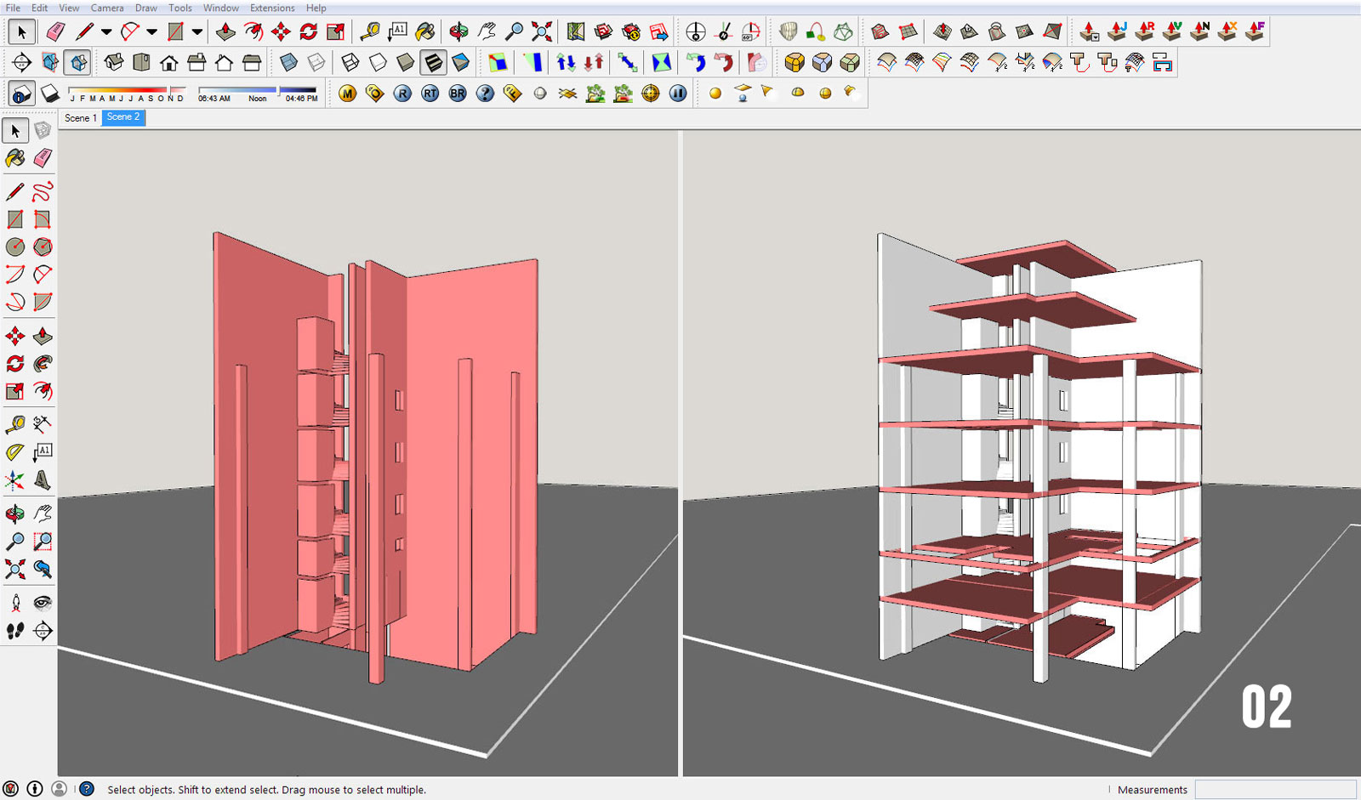1361x800 pixels.
Task: Open the Arc tool dropdown arrow
Action: pyautogui.click(x=151, y=31)
